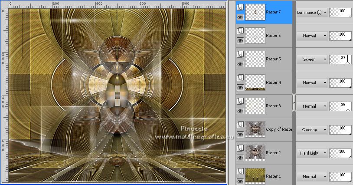
Task: Open the Hard Light blend mode dropdown
Action: click(312, 153)
